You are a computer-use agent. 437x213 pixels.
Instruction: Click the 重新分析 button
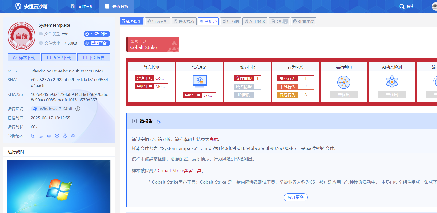97,34
